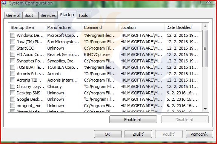Open help with Pomocník button
Screen dimensions: 217x144
point(199,134)
